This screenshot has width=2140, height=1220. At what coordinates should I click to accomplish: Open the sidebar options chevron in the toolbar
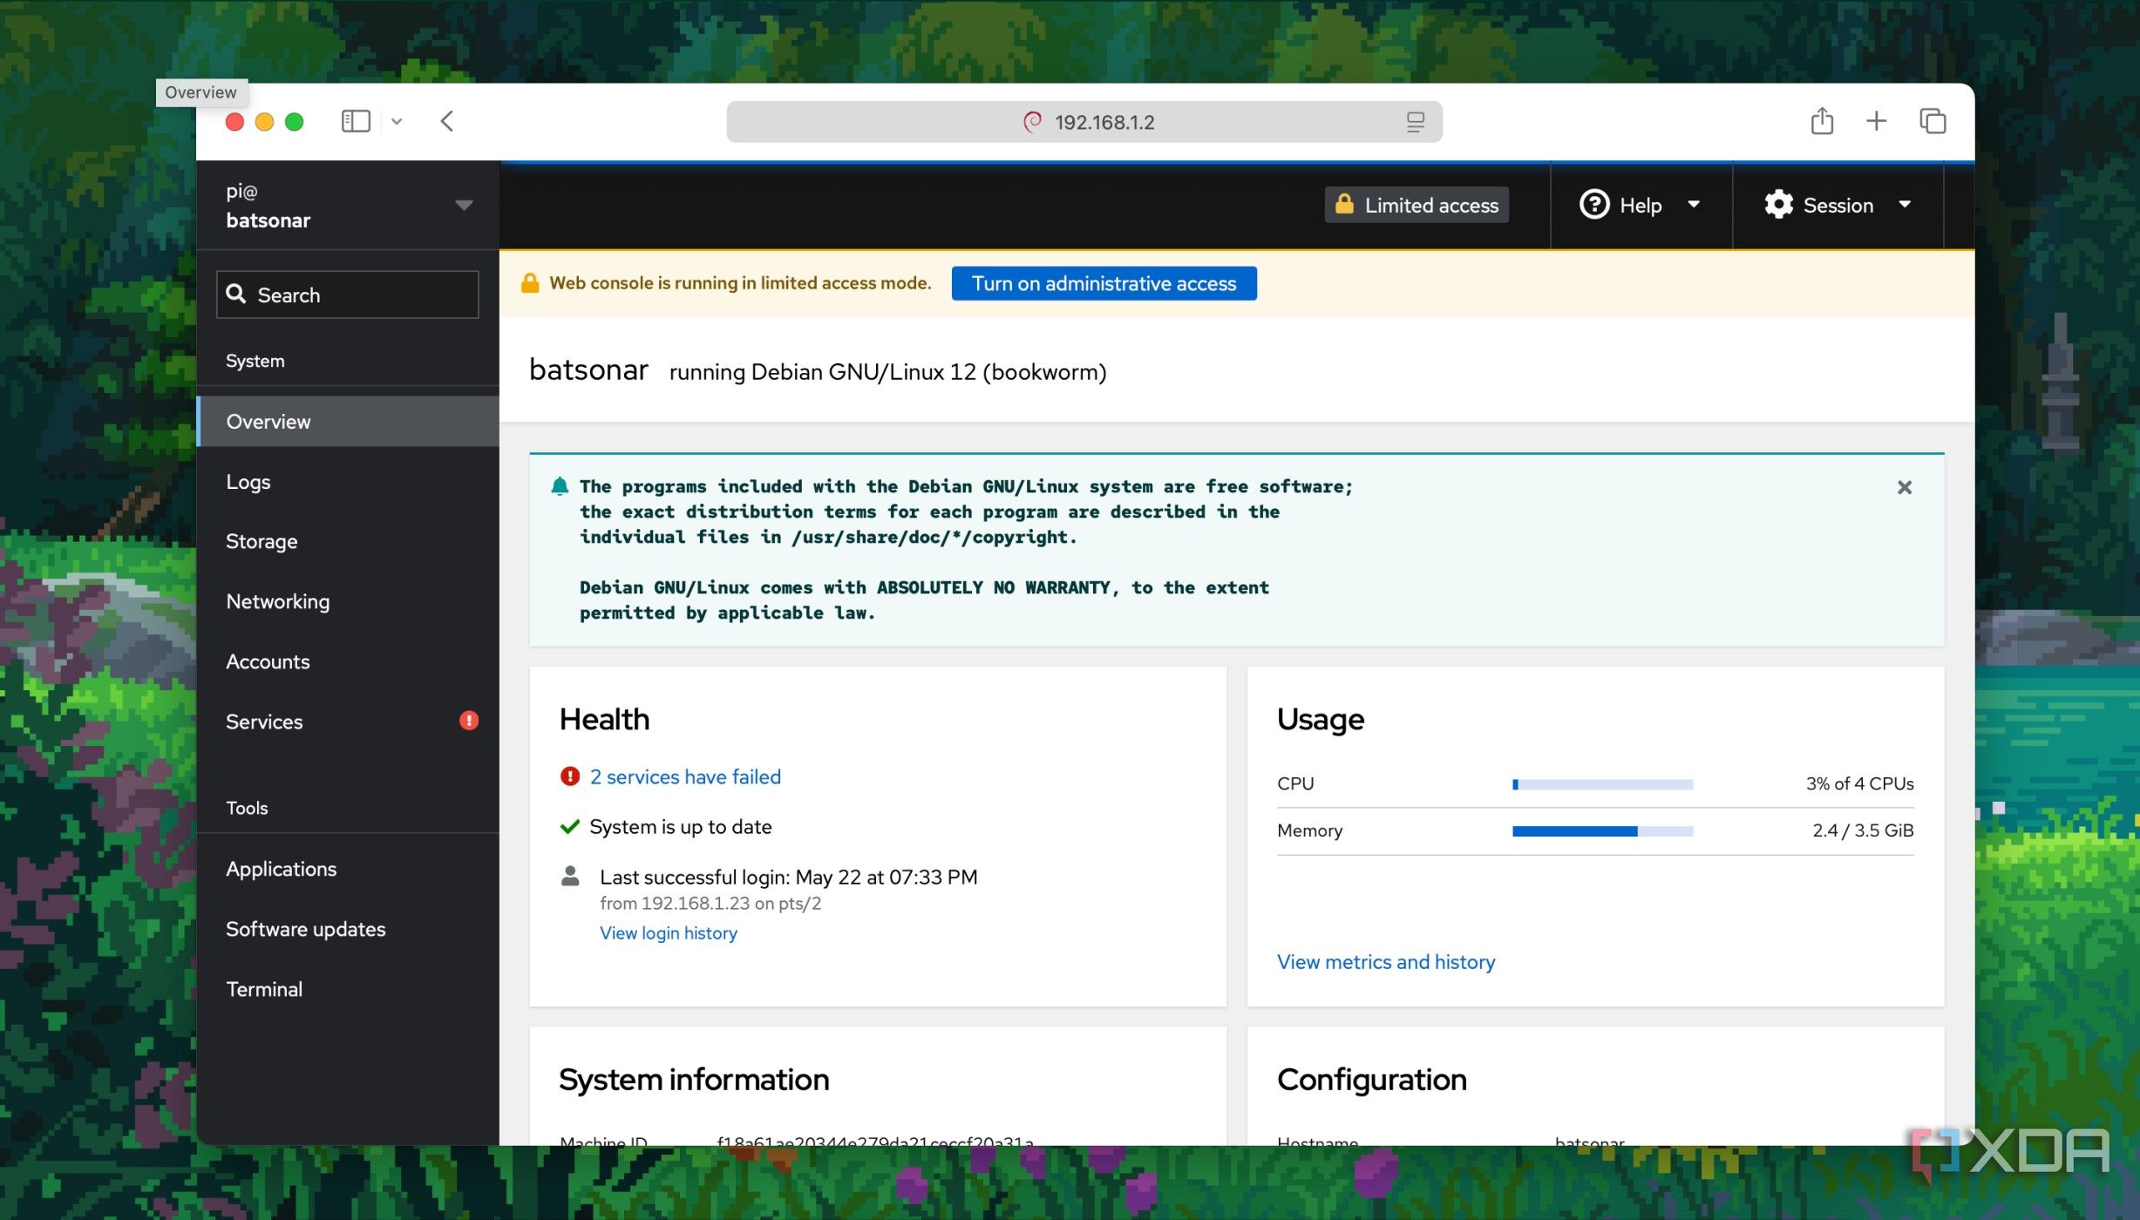397,121
